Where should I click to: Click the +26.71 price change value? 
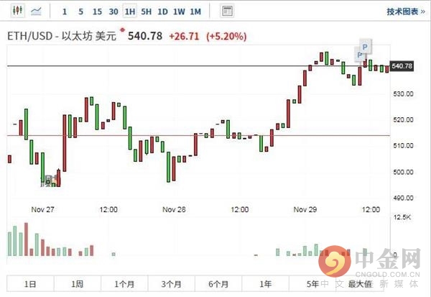[184, 36]
